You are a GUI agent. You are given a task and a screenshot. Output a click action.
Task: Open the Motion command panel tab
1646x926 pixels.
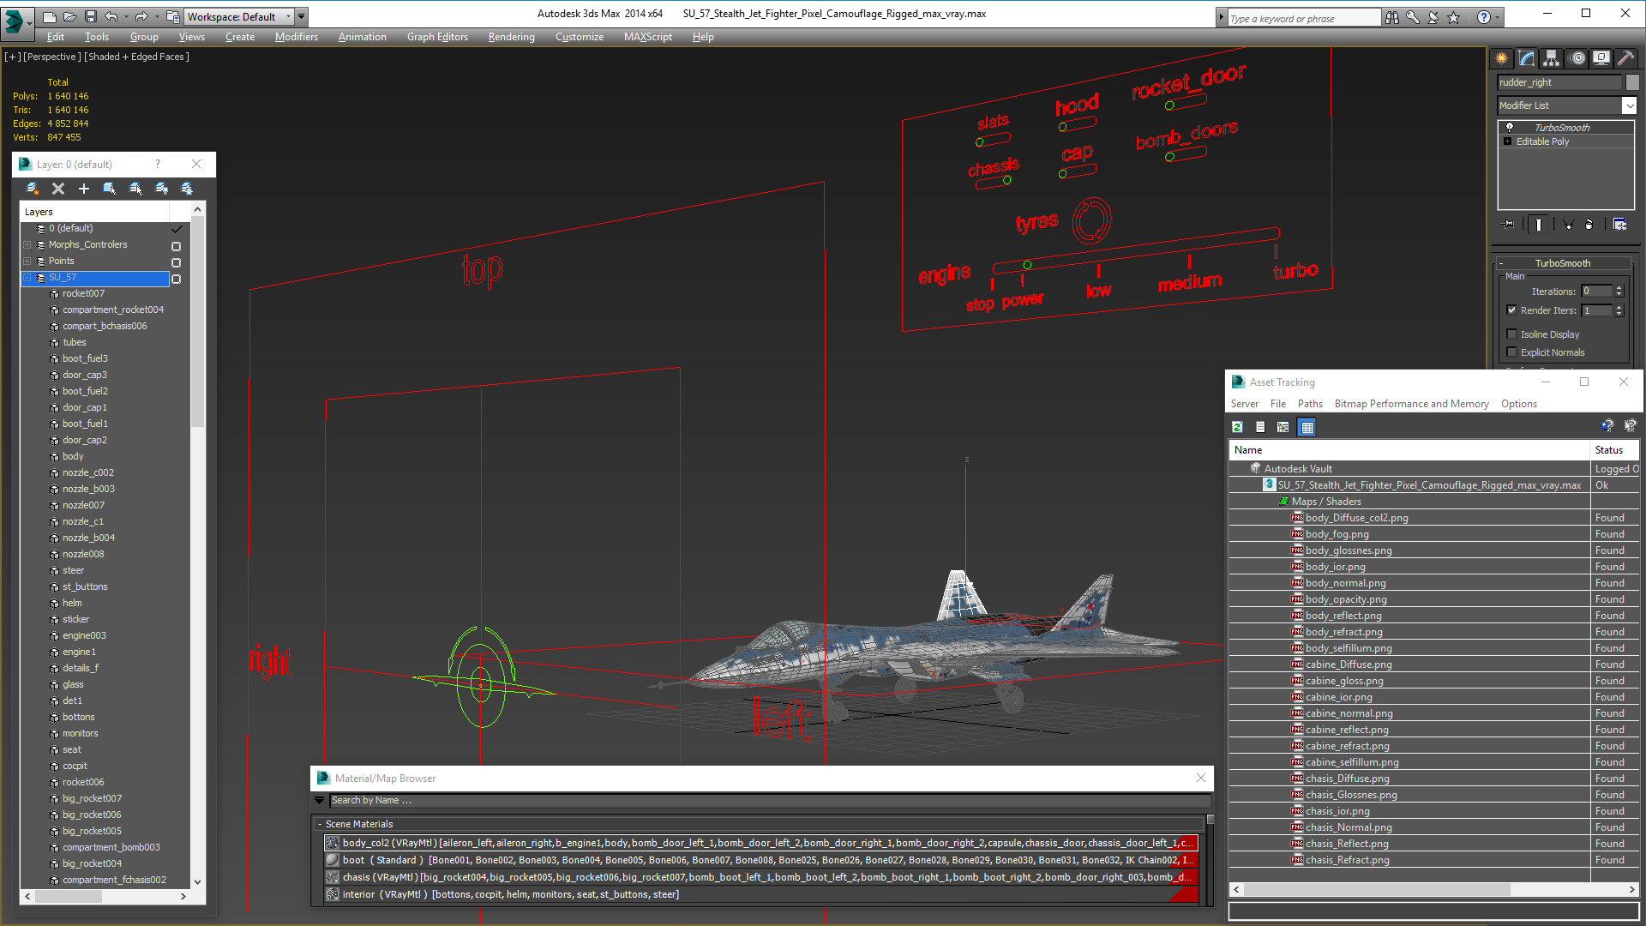pyautogui.click(x=1577, y=58)
